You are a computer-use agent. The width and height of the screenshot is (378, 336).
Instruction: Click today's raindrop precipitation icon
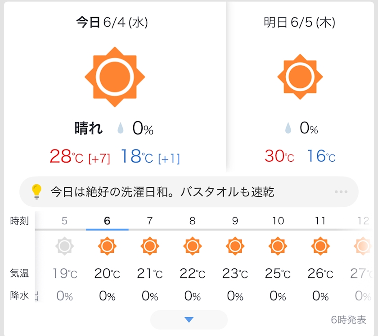(120, 128)
